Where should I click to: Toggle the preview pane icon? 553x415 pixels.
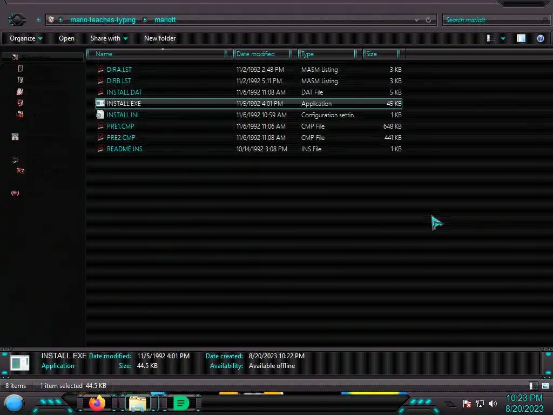pyautogui.click(x=521, y=38)
